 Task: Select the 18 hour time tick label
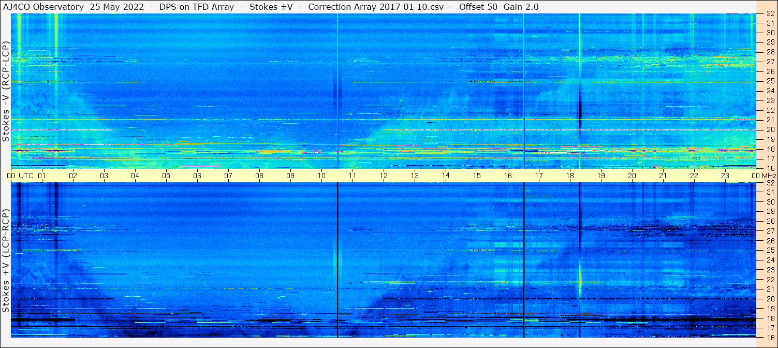[570, 176]
